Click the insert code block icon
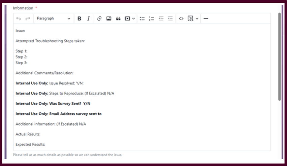 (190, 19)
